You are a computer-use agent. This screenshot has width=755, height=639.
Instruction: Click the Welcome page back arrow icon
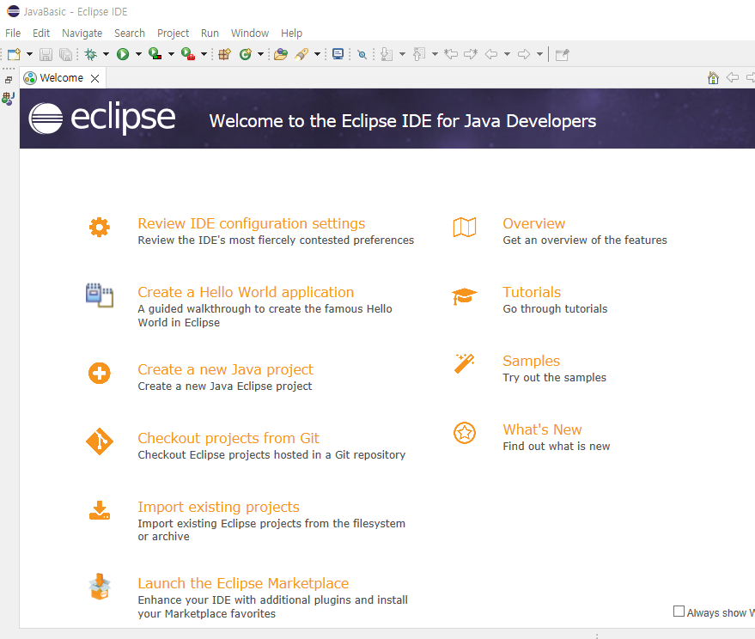coord(733,77)
